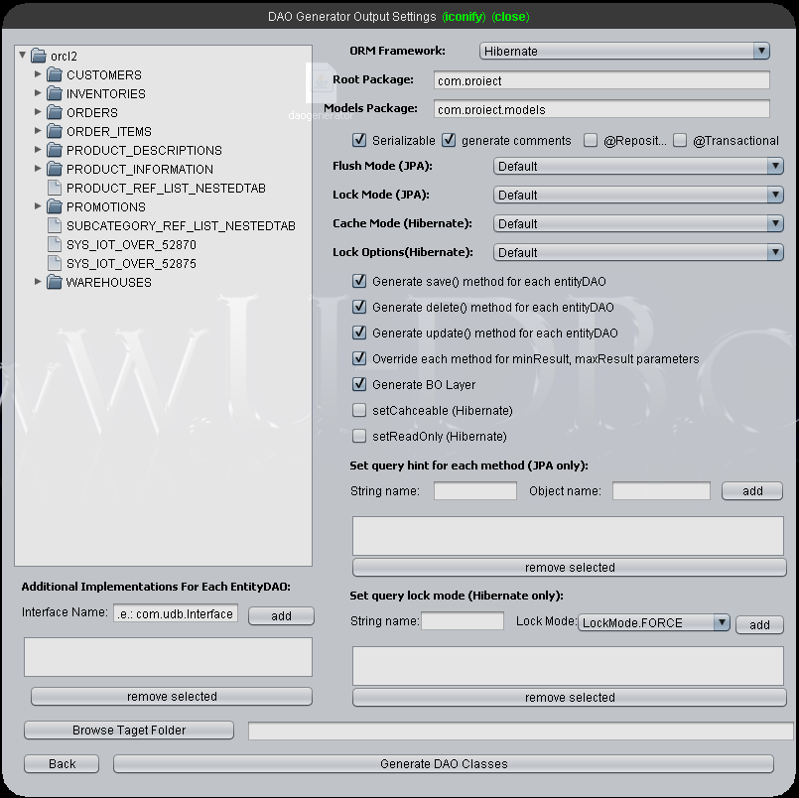
Task: Expand the WAREHOUSES tree node arrow
Action: click(38, 281)
